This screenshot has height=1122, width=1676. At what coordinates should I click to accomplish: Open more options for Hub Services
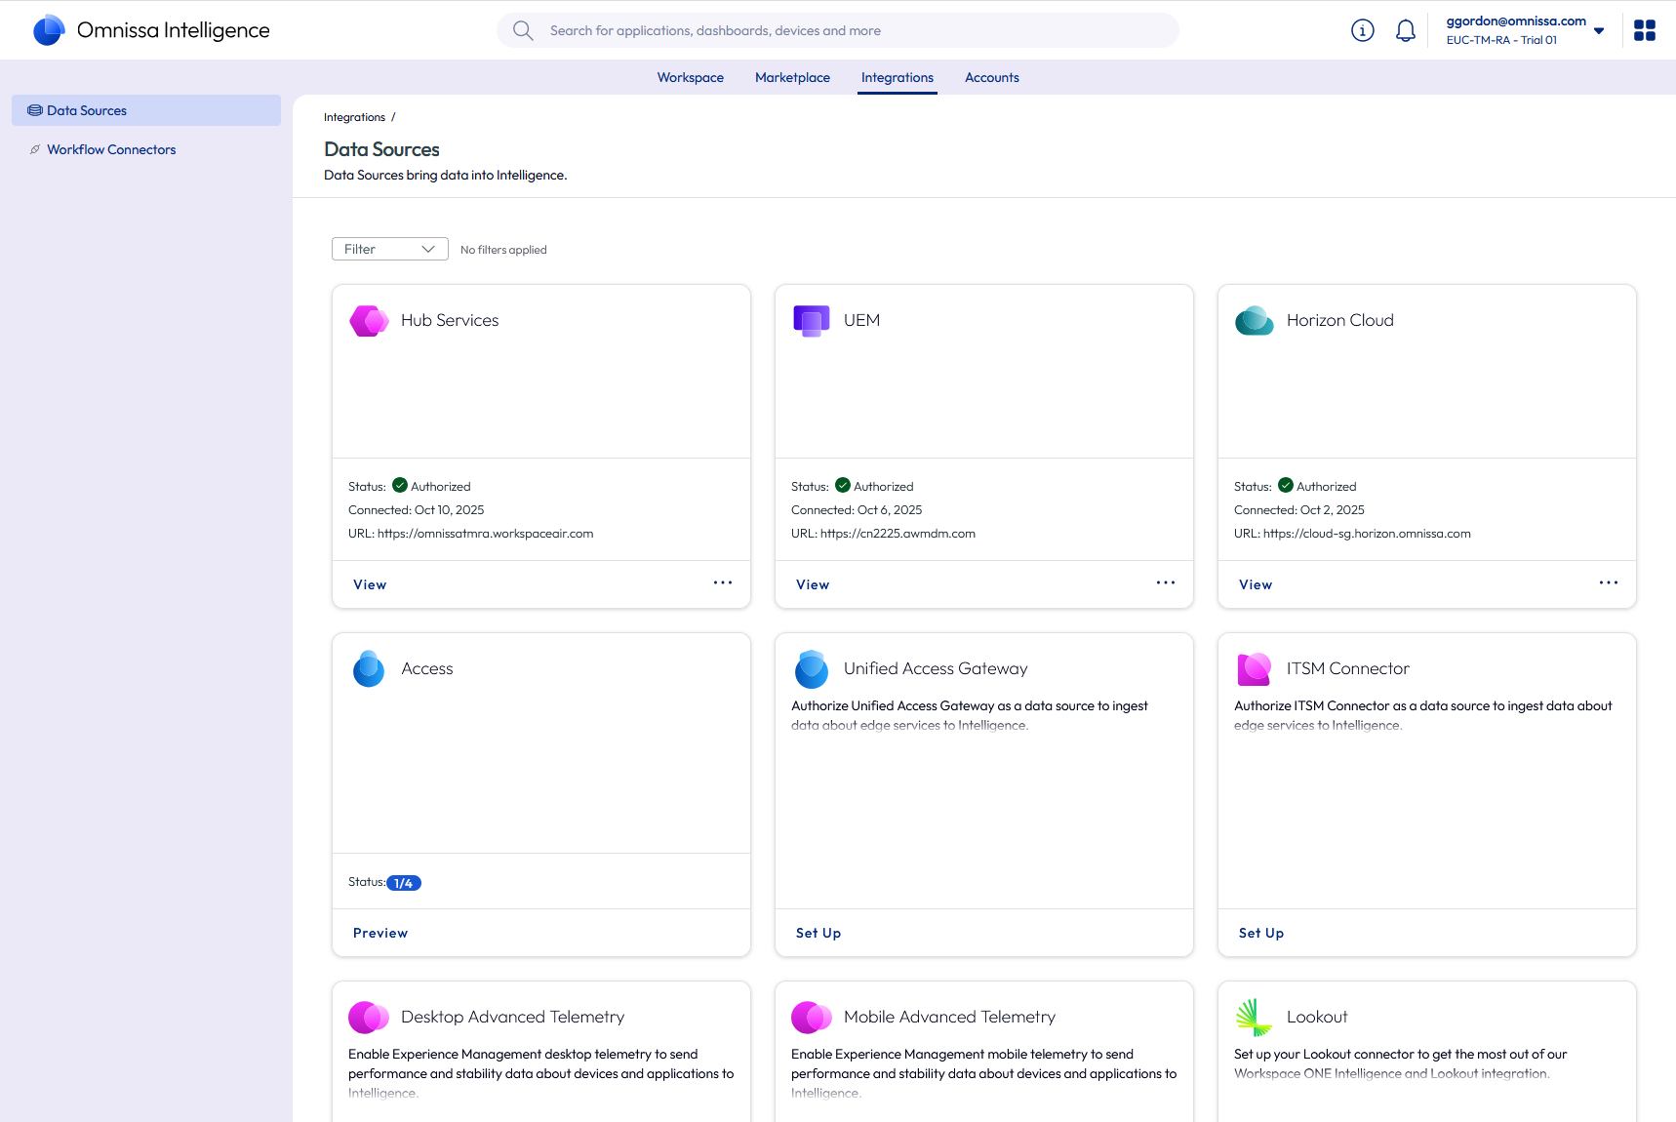pyautogui.click(x=722, y=583)
